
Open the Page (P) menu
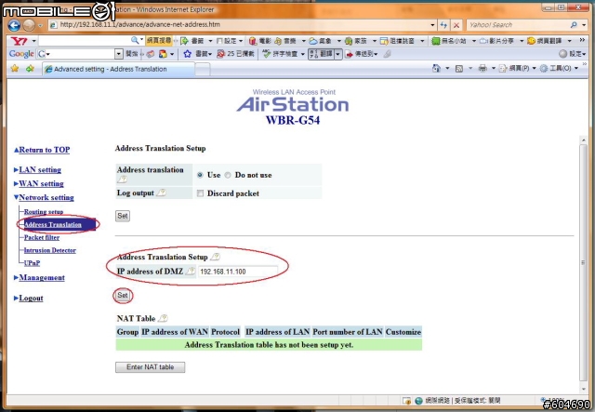518,68
